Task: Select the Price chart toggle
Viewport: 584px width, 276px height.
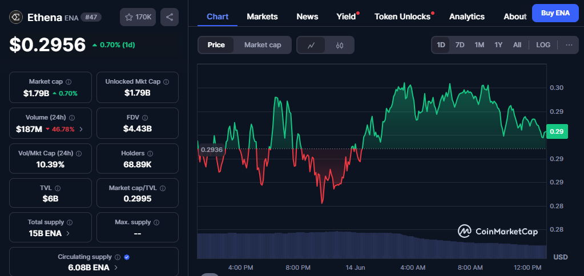Action: [216, 45]
